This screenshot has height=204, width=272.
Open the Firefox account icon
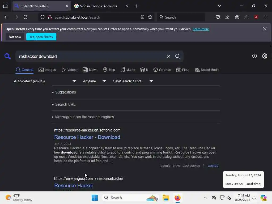[x=237, y=17]
